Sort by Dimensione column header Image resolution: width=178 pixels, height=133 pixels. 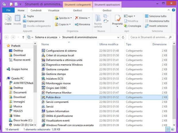[x=159, y=44]
